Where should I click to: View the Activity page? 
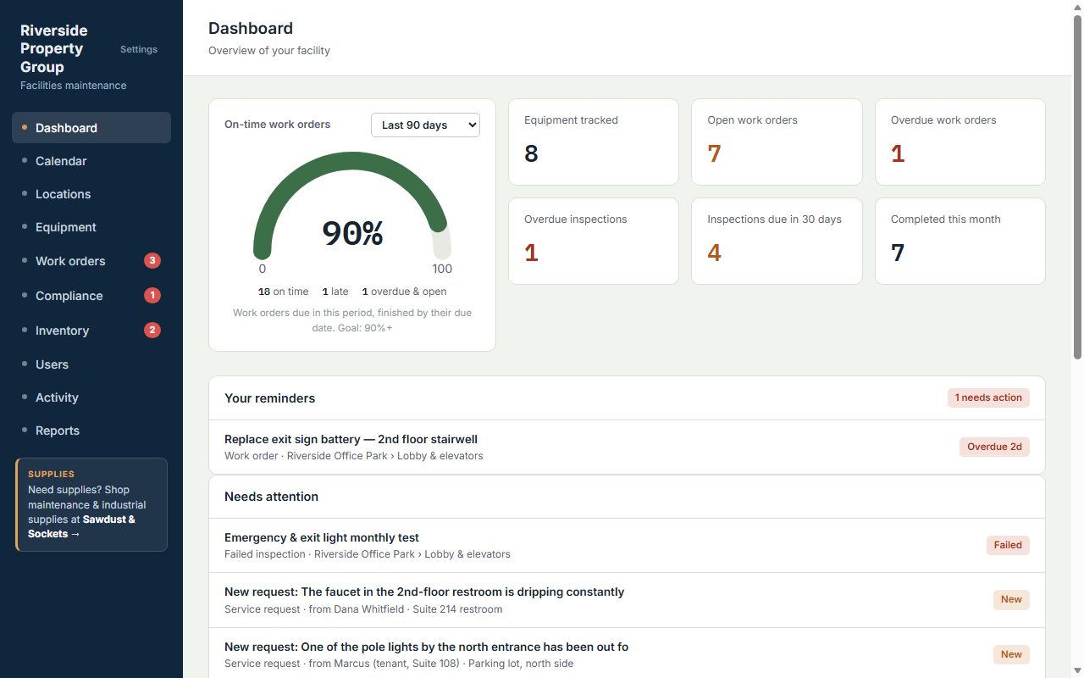tap(91, 397)
